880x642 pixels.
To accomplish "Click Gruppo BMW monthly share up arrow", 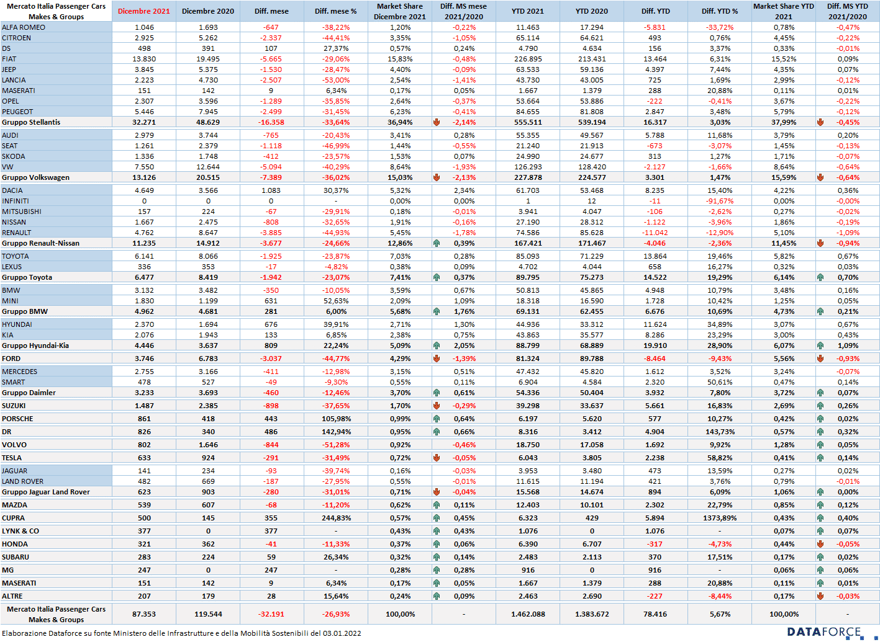I will (437, 311).
